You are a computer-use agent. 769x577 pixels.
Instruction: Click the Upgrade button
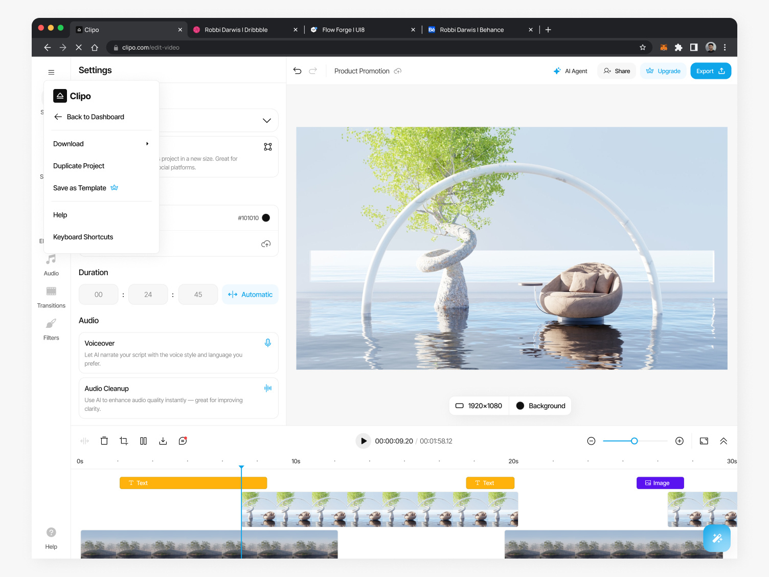coord(663,71)
